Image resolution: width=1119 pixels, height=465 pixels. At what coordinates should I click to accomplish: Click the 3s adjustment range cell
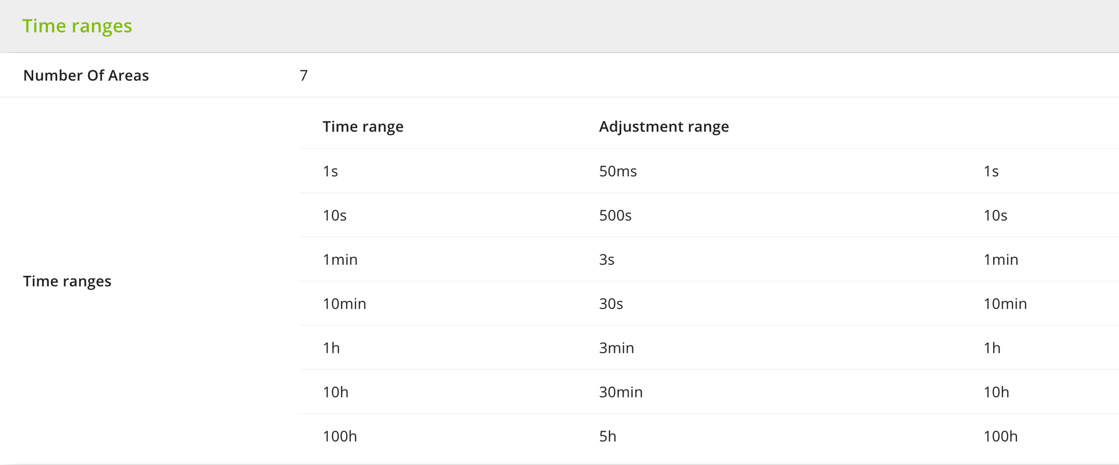[x=607, y=260]
